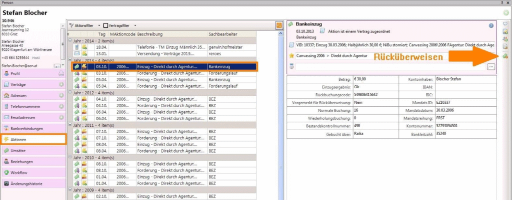512x200 pixels.
Task: Click the contract icon beside the VID text
Action: [x=291, y=44]
